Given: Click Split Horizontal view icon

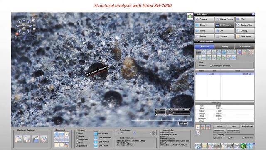Looking at the screenshot, I should pos(96,137).
